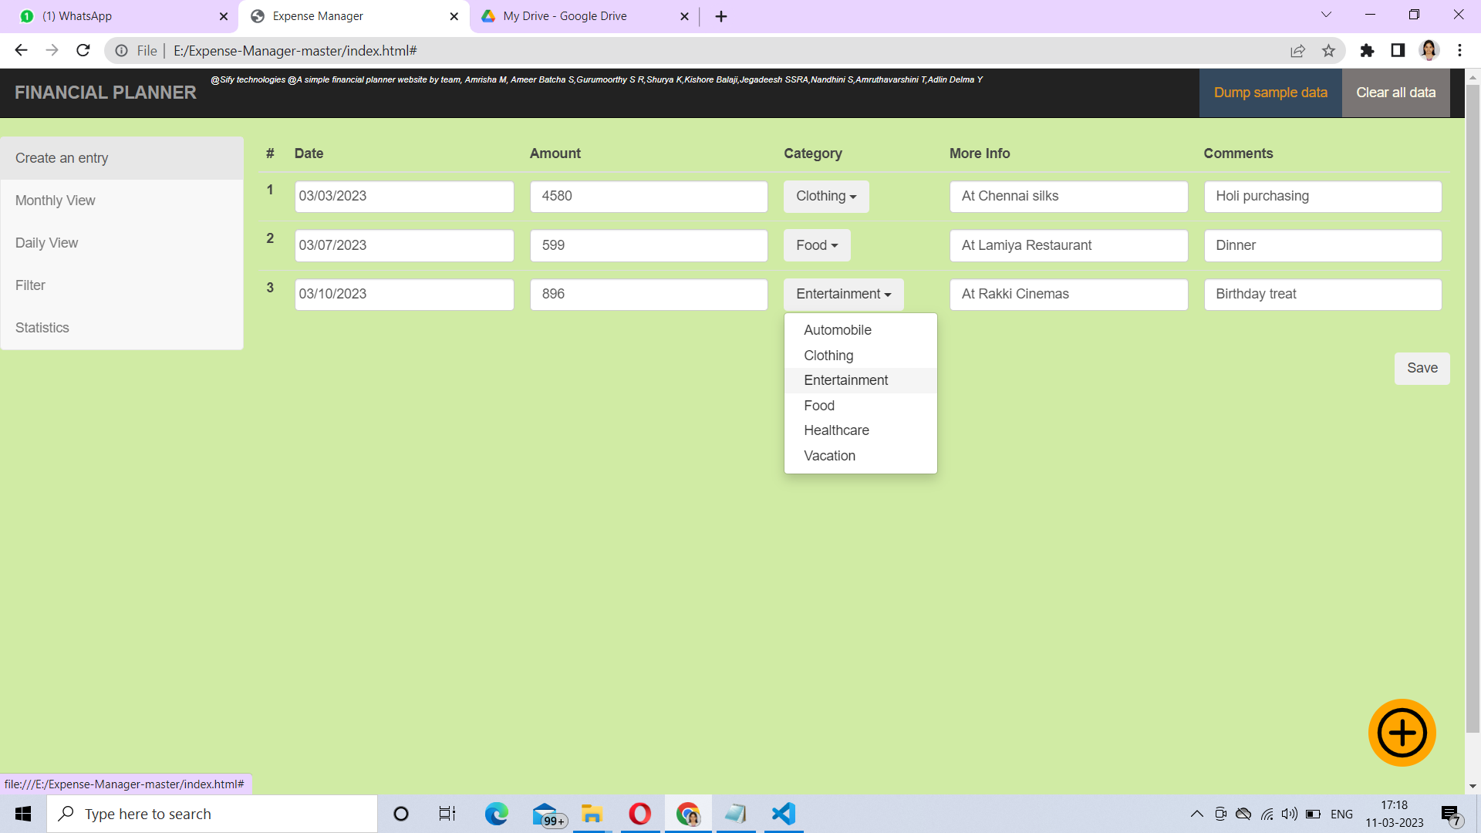Image resolution: width=1481 pixels, height=833 pixels.
Task: Click the Clear all data button
Action: point(1395,92)
